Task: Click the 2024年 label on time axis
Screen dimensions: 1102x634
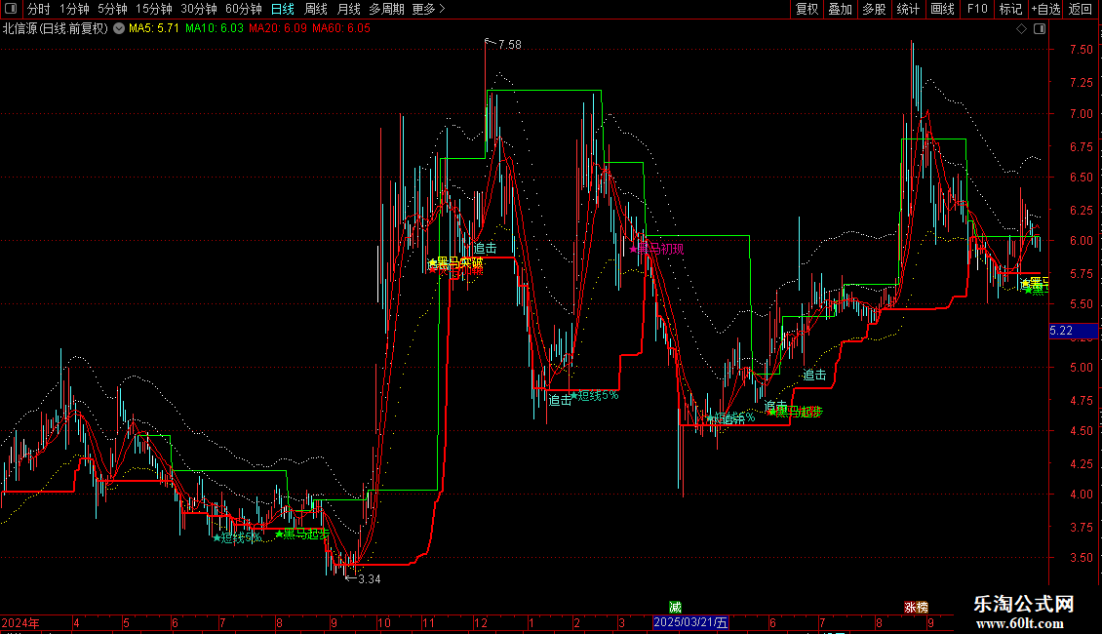Action: coord(20,622)
